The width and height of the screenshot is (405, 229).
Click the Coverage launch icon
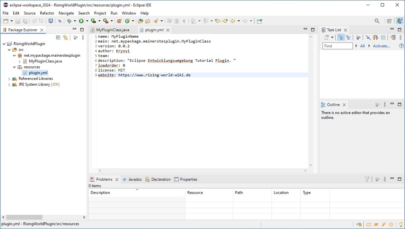click(x=94, y=21)
